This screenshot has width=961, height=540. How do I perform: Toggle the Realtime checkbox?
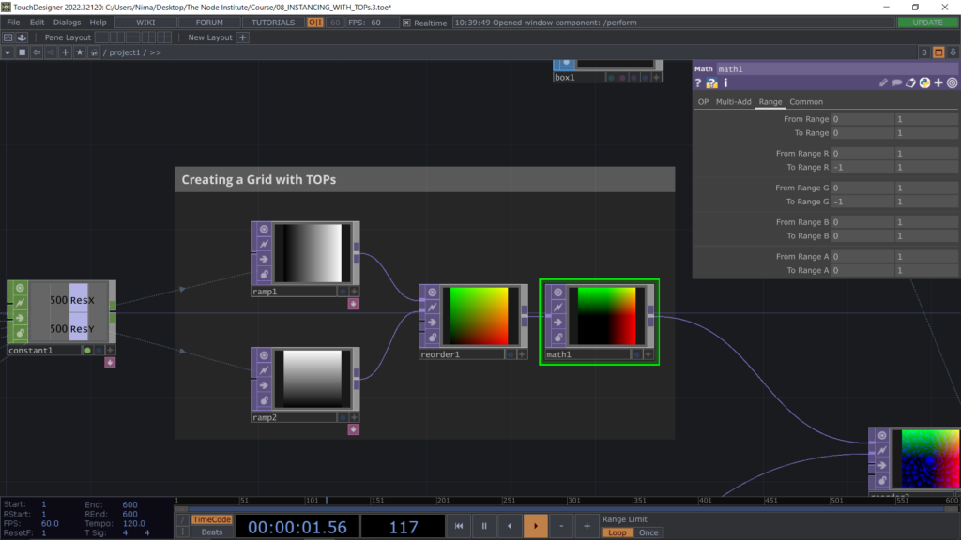(406, 22)
